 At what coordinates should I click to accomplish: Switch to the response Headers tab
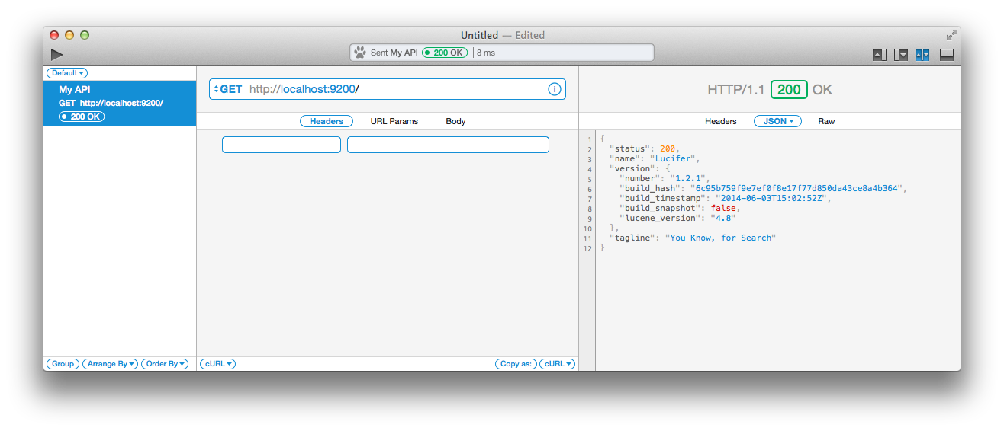pyautogui.click(x=721, y=121)
